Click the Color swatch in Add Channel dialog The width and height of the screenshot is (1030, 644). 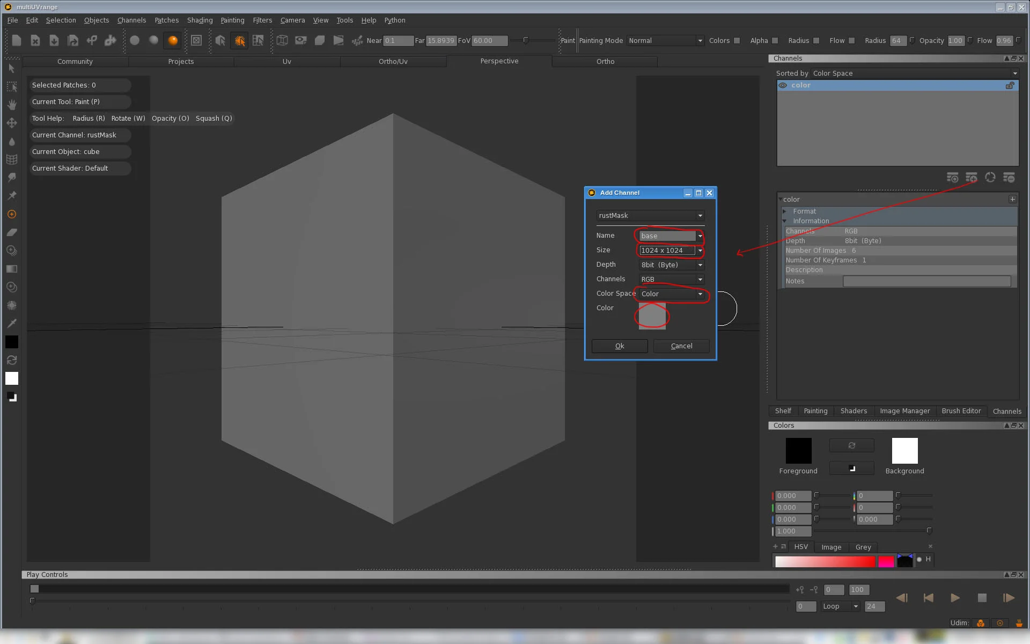pos(652,316)
